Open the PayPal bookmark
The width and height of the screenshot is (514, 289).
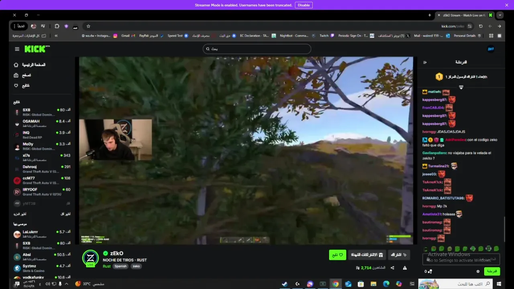(x=151, y=36)
